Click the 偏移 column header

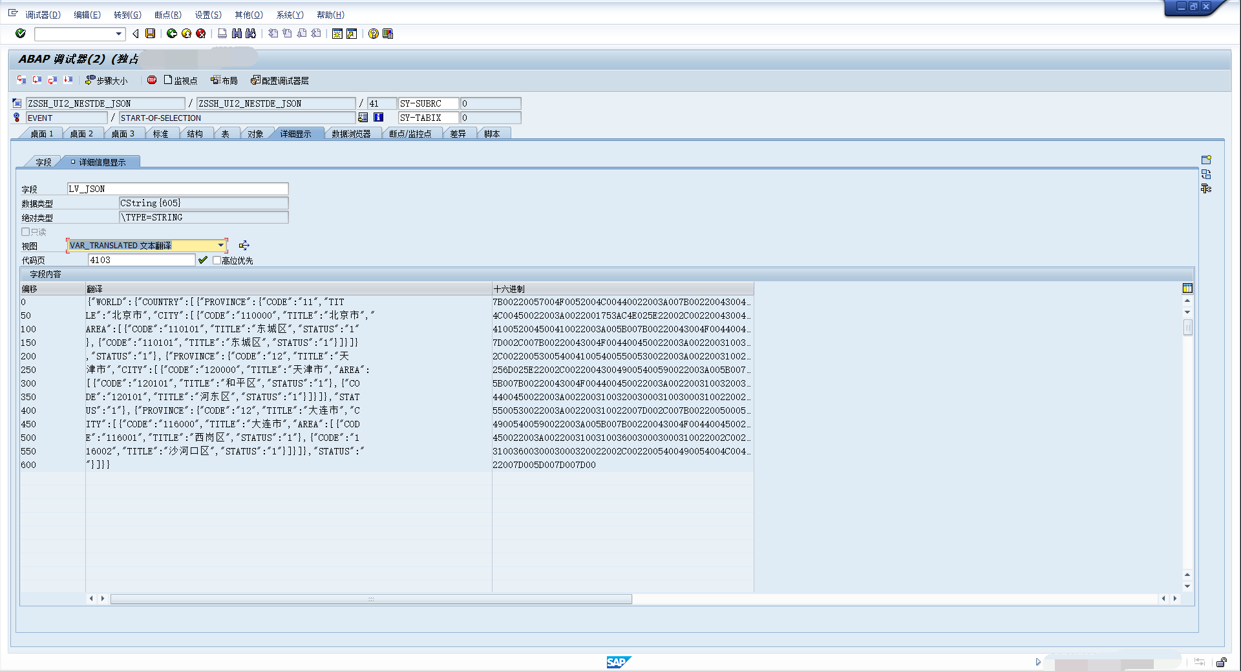coord(52,289)
